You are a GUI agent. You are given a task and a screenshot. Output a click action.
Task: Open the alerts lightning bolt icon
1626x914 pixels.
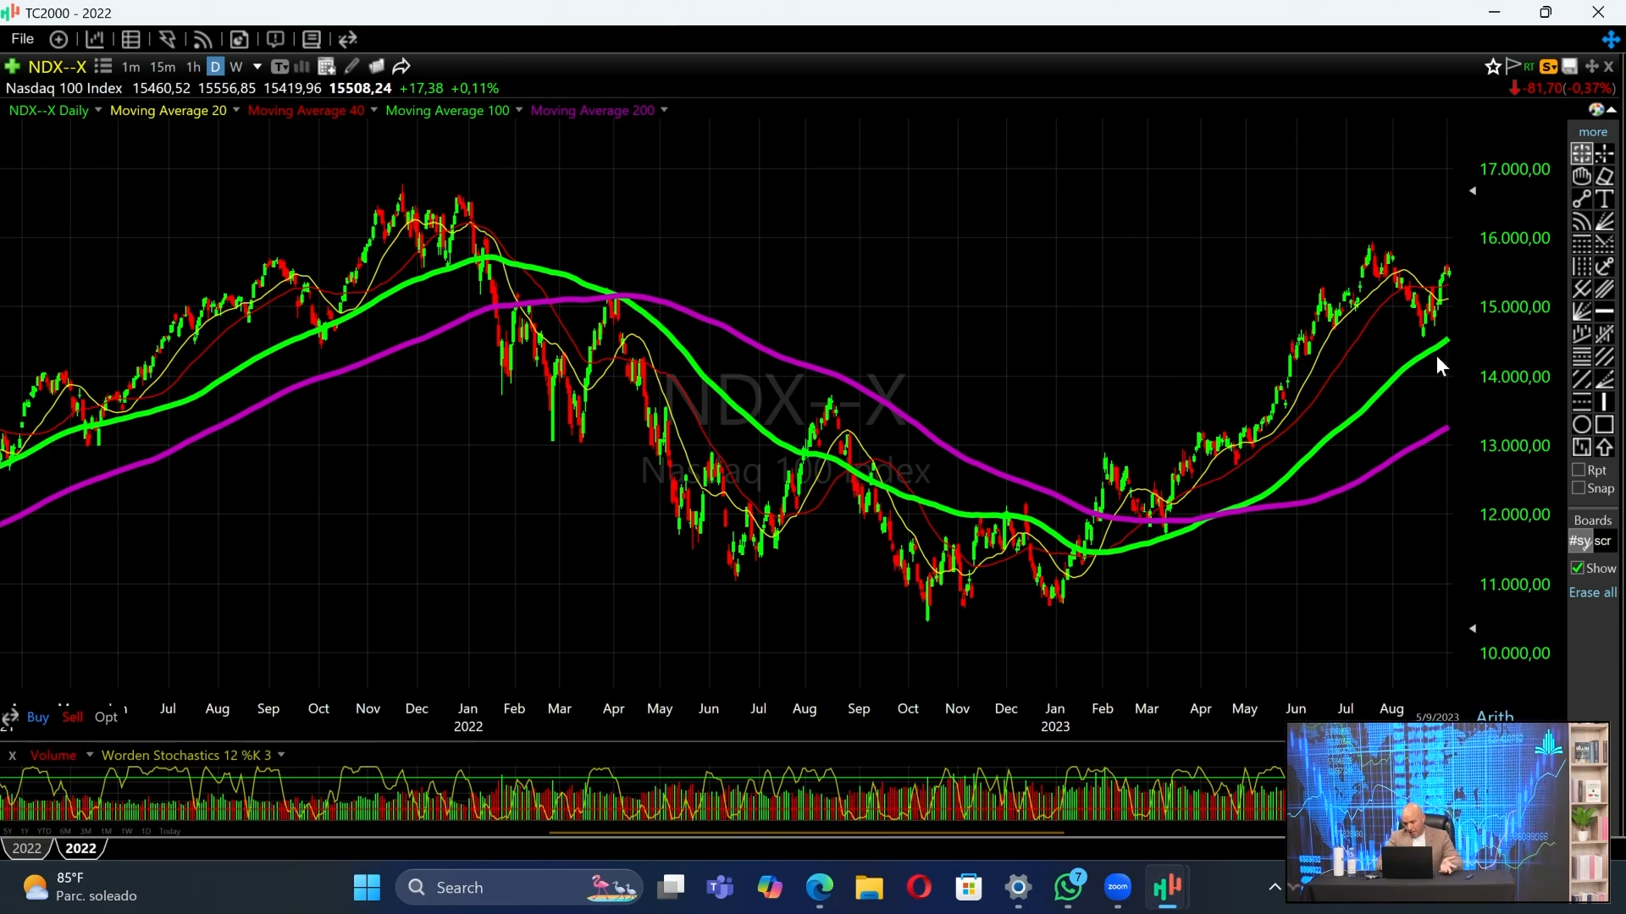167,39
